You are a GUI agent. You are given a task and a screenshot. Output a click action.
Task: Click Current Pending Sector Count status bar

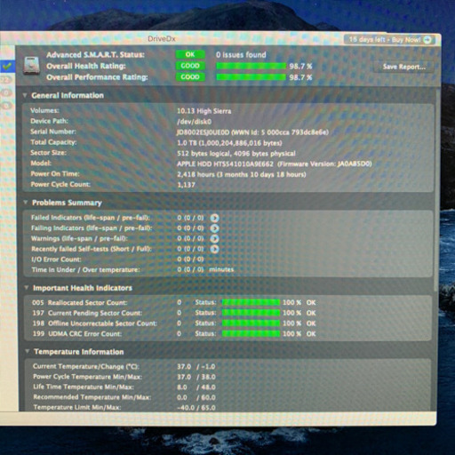click(251, 313)
